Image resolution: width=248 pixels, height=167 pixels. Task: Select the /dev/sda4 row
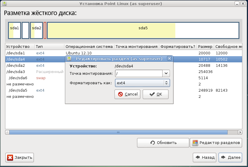(124, 59)
